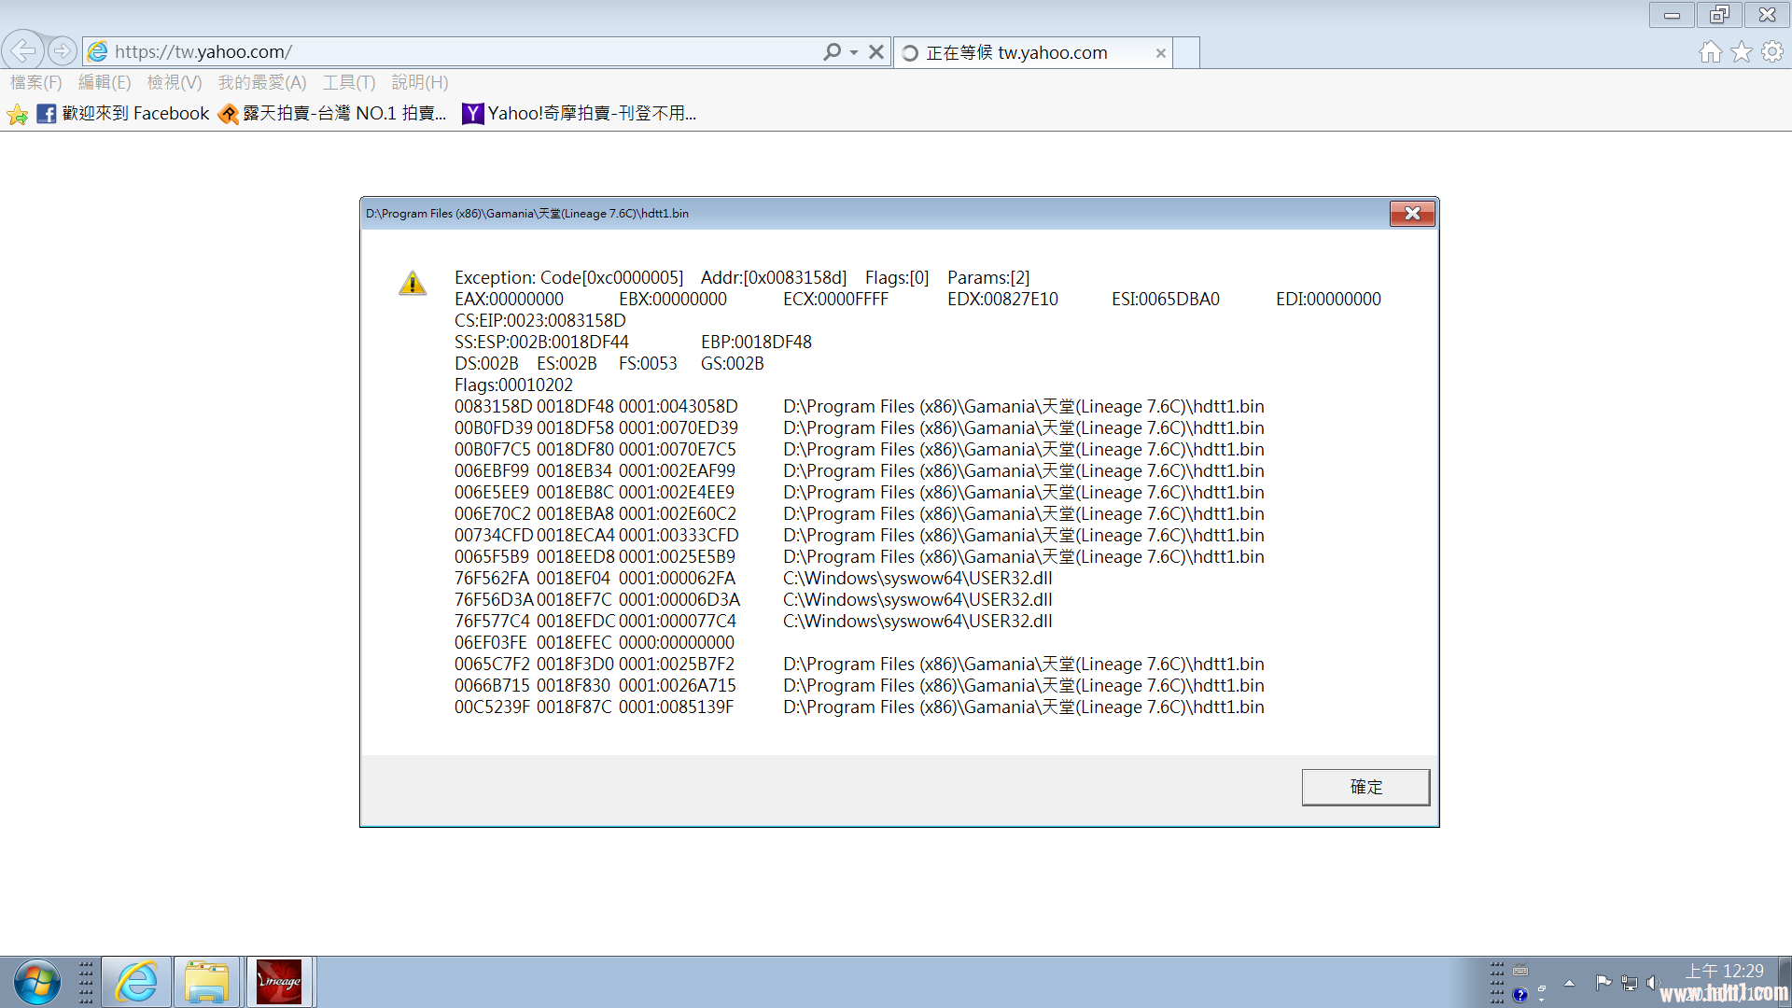Screen dimensions: 1792x1008
Task: Open the language bar options small arrow
Action: tap(1542, 999)
